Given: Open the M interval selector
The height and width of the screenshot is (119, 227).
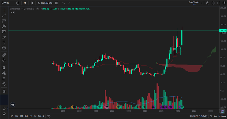Looking at the screenshot, I should pyautogui.click(x=25, y=3).
